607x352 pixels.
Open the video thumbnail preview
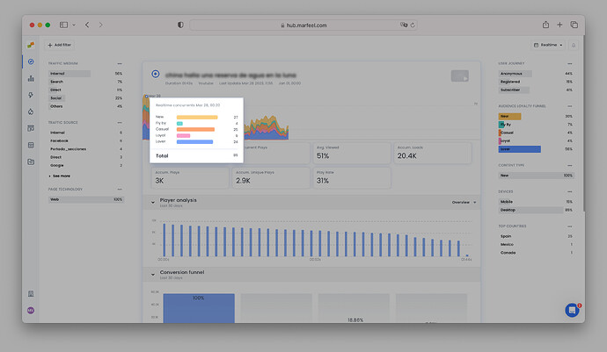click(459, 76)
